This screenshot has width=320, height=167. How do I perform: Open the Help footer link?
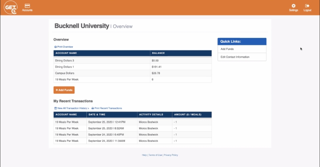[144, 155]
